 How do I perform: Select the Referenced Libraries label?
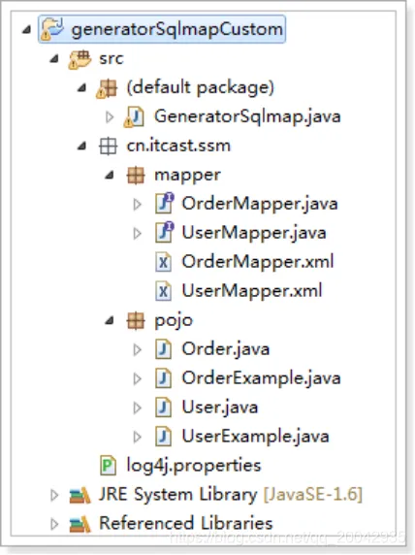pos(186,523)
